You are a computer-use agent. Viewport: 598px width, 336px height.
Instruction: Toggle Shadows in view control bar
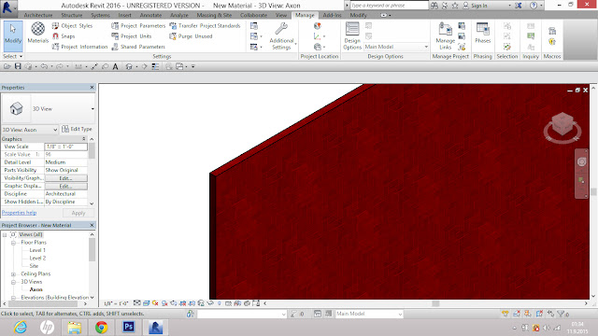(164, 303)
